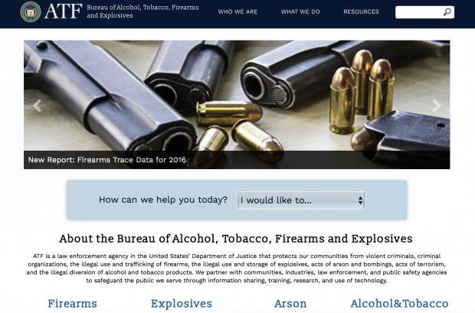Open the Firearms section link
Image resolution: width=475 pixels, height=313 pixels.
tap(72, 304)
